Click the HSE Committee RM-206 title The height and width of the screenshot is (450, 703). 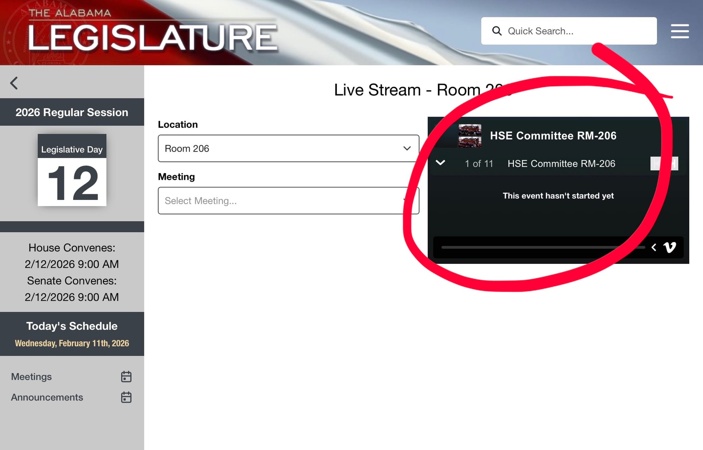(x=553, y=136)
